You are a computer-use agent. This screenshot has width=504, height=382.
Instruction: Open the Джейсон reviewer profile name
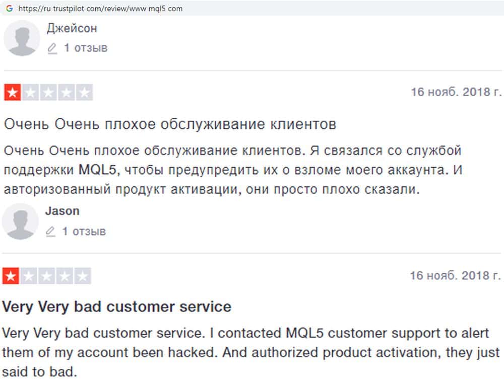click(x=72, y=29)
